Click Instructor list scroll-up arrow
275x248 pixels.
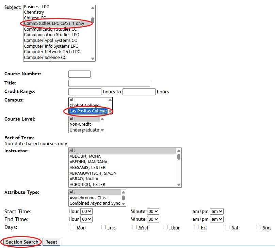coord(179,151)
